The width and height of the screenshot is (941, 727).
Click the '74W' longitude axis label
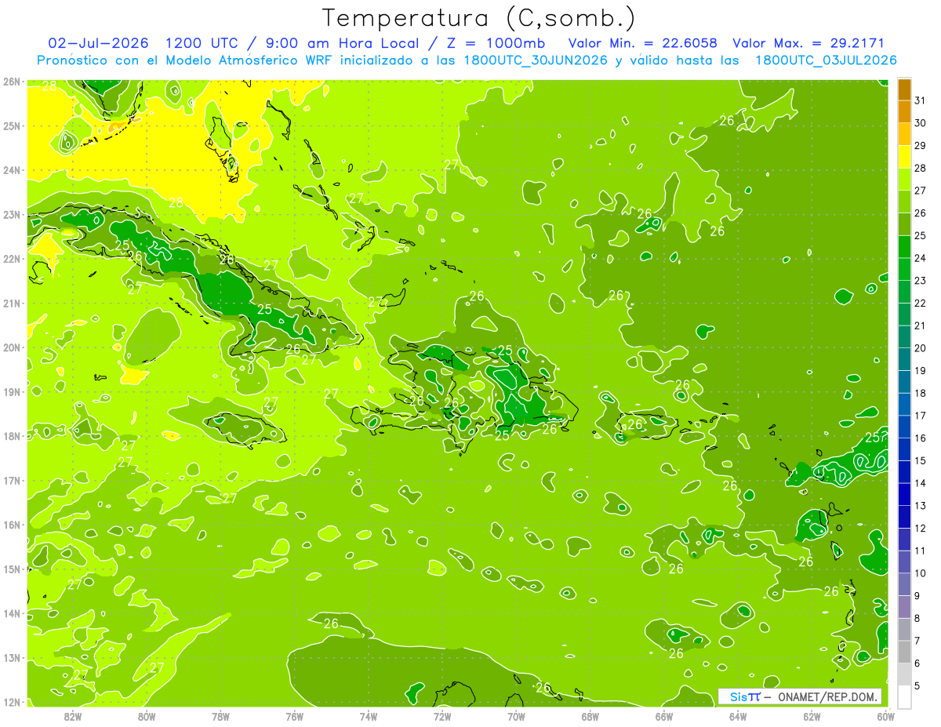[x=368, y=716]
